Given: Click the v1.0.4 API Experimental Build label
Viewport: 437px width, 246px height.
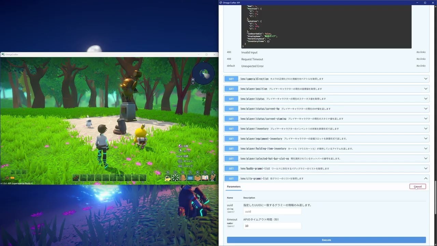Looking at the screenshot, I should pyautogui.click(x=16, y=183).
